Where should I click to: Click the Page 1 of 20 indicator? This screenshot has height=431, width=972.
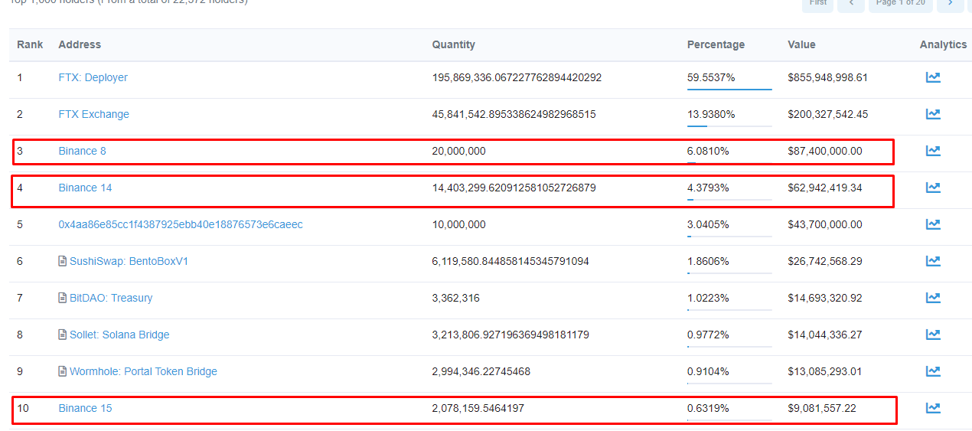pyautogui.click(x=900, y=4)
